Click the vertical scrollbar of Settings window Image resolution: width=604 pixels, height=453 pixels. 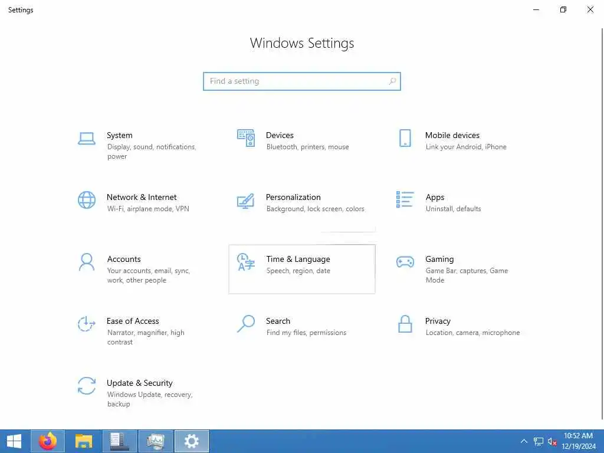(x=602, y=224)
